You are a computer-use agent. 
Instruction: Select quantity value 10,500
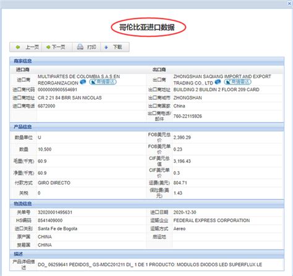[x=45, y=149]
